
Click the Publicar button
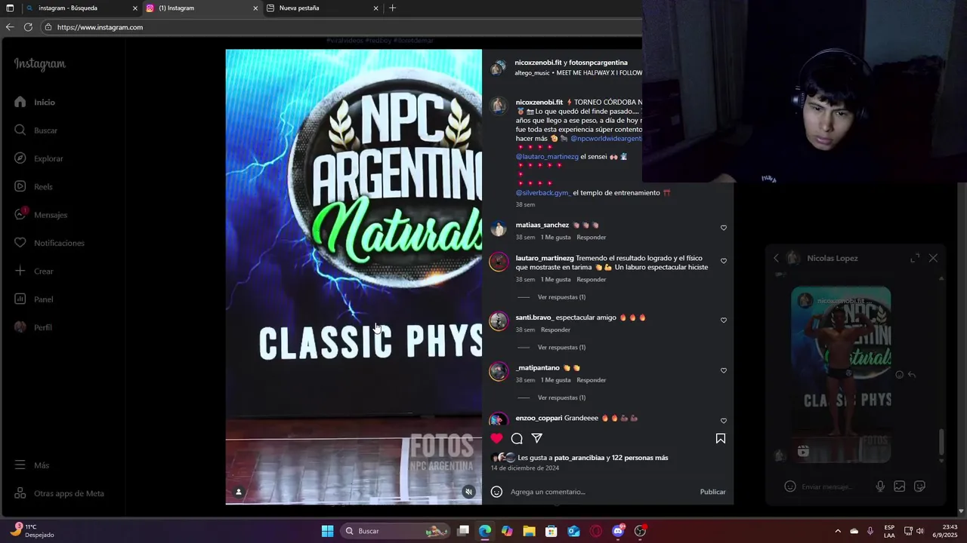[x=712, y=492]
